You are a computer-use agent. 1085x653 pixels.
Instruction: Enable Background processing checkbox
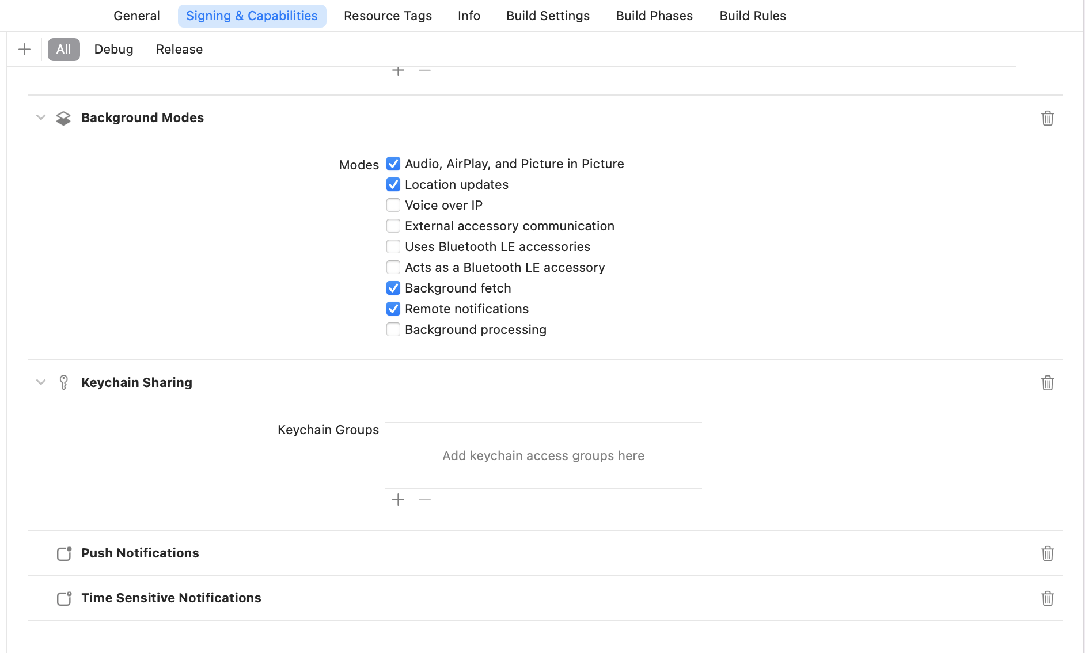(x=393, y=329)
